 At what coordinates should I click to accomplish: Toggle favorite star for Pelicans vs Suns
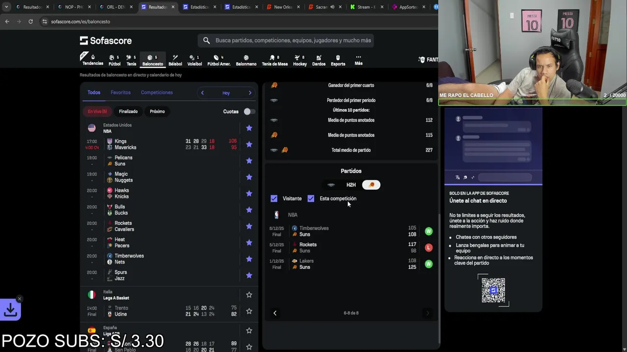249,161
